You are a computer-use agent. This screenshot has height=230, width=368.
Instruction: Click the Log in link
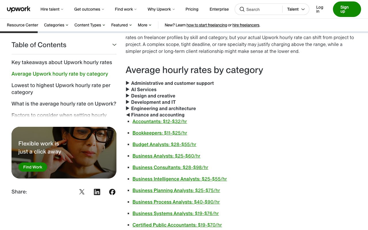pos(320,9)
